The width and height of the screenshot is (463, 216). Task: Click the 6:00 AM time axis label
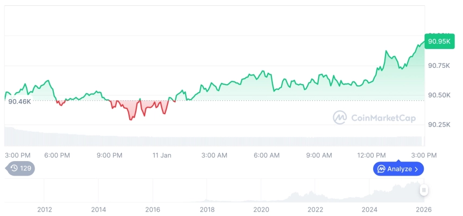tap(266, 155)
